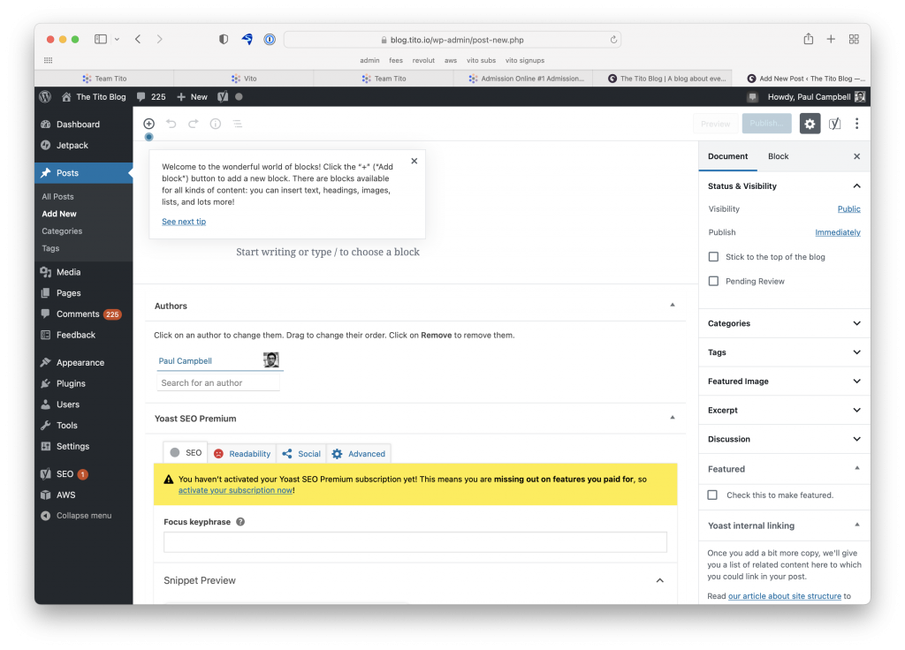Viewport: 905px width, 650px height.
Task: Check the Pending Review checkbox
Action: [x=714, y=281]
